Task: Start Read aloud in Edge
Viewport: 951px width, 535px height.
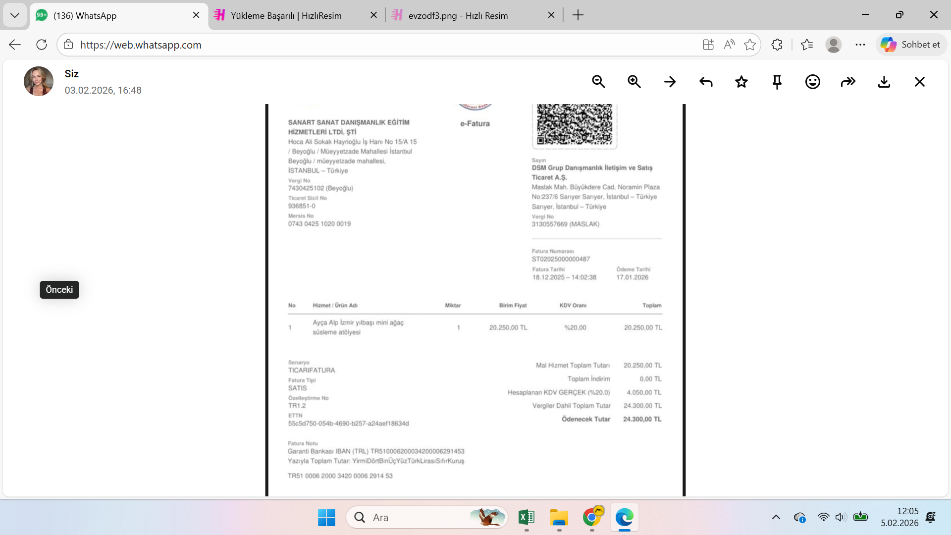Action: coord(729,45)
